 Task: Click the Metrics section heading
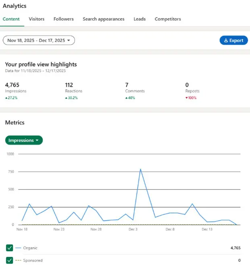pos(15,123)
